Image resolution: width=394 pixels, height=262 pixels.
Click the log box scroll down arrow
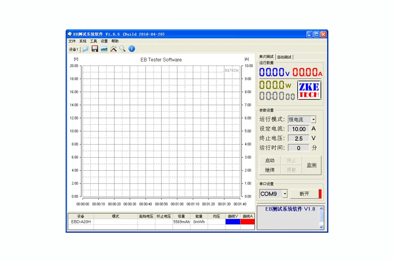coord(321,227)
